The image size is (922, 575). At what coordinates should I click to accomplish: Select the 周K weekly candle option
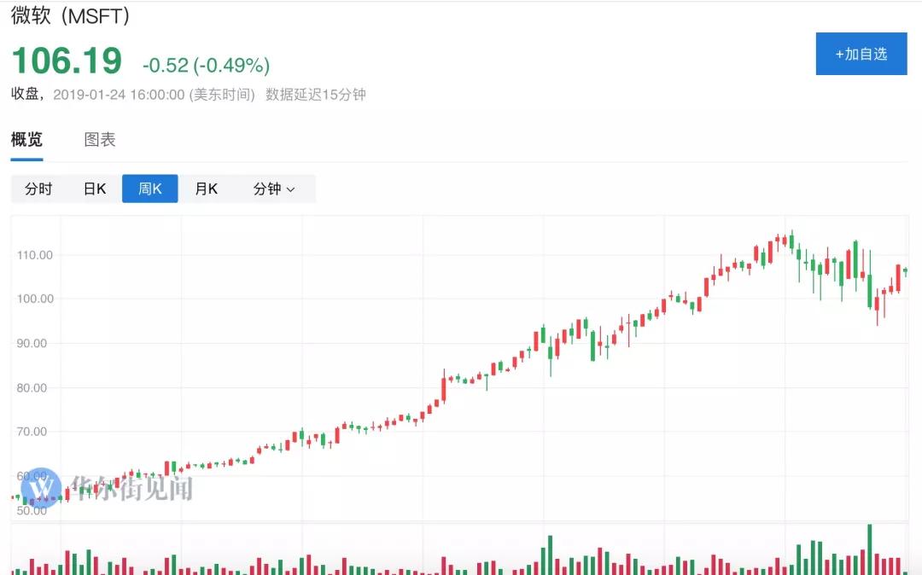coord(150,189)
